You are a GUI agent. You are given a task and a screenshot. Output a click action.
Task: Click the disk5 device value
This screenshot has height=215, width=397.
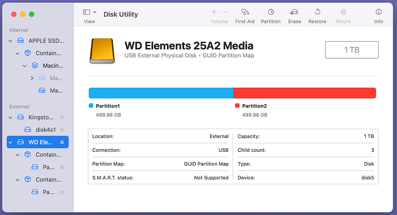click(x=368, y=178)
